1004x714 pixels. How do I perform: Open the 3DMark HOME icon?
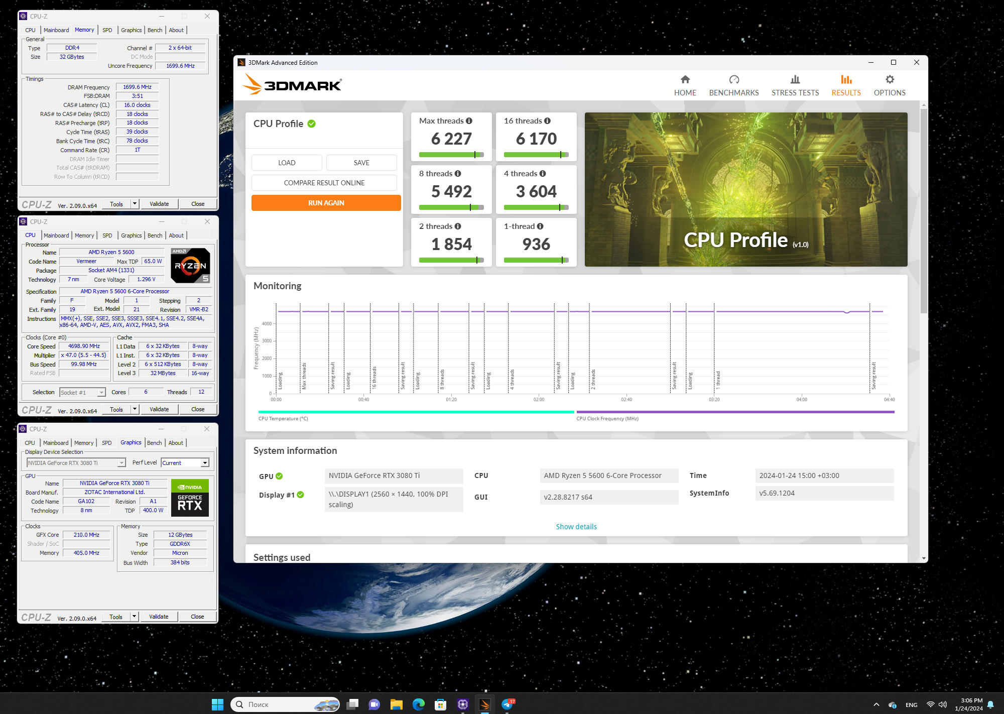[x=685, y=79]
